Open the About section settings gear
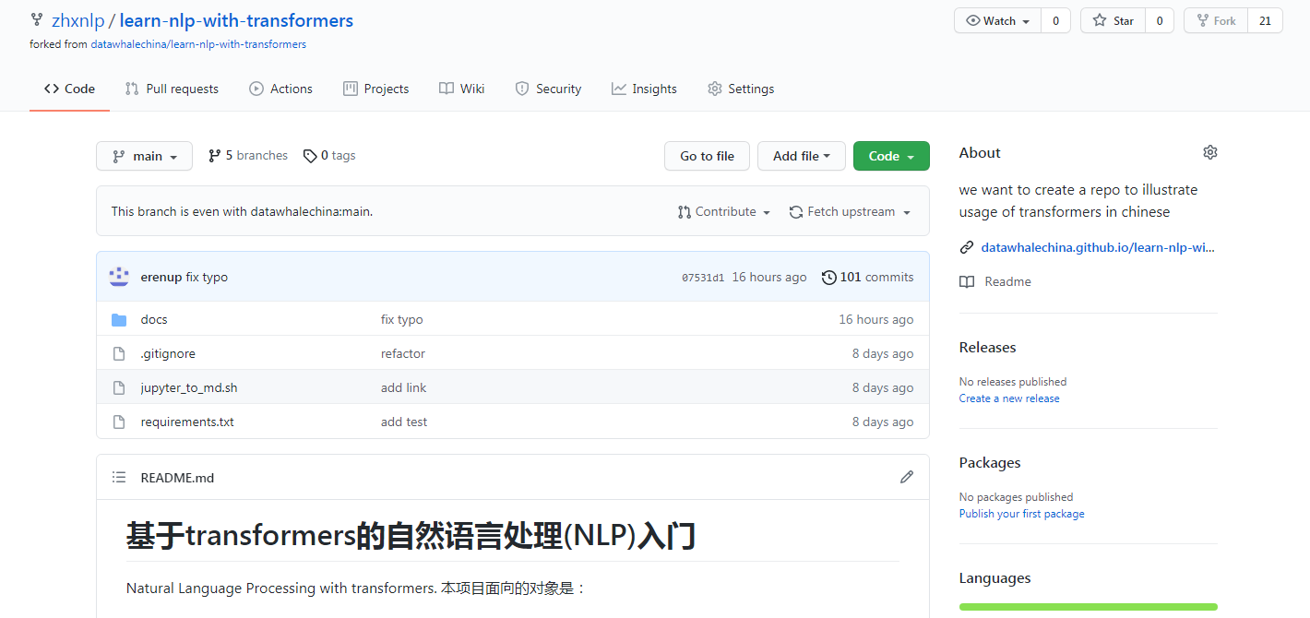Viewport: 1310px width, 618px height. (x=1209, y=152)
